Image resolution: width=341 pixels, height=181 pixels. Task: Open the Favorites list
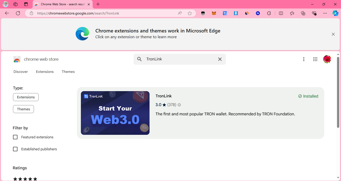292,13
